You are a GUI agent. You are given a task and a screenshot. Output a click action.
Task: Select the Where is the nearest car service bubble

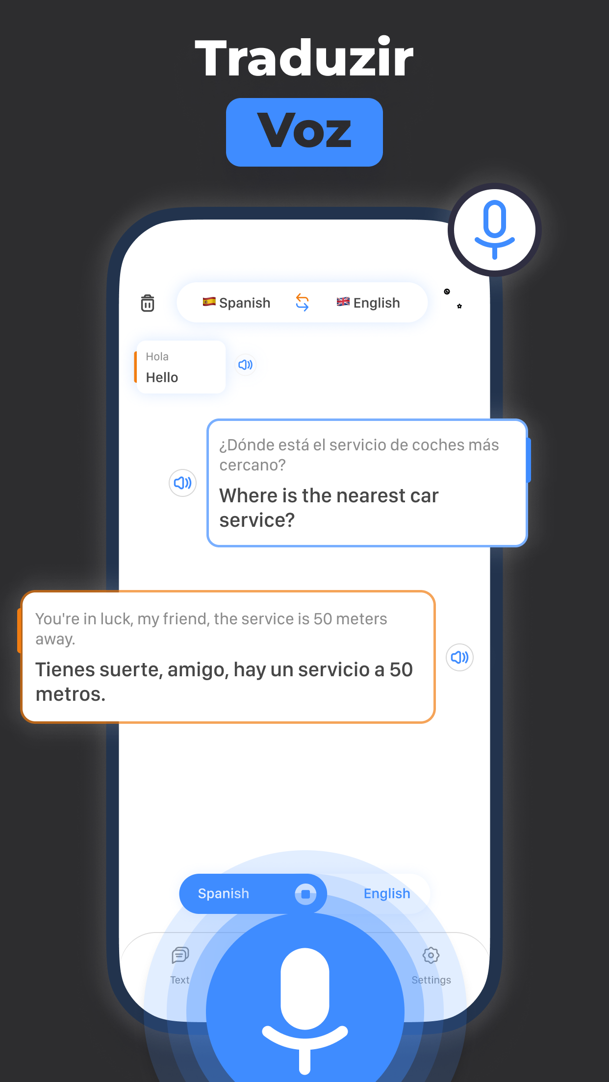coord(367,483)
